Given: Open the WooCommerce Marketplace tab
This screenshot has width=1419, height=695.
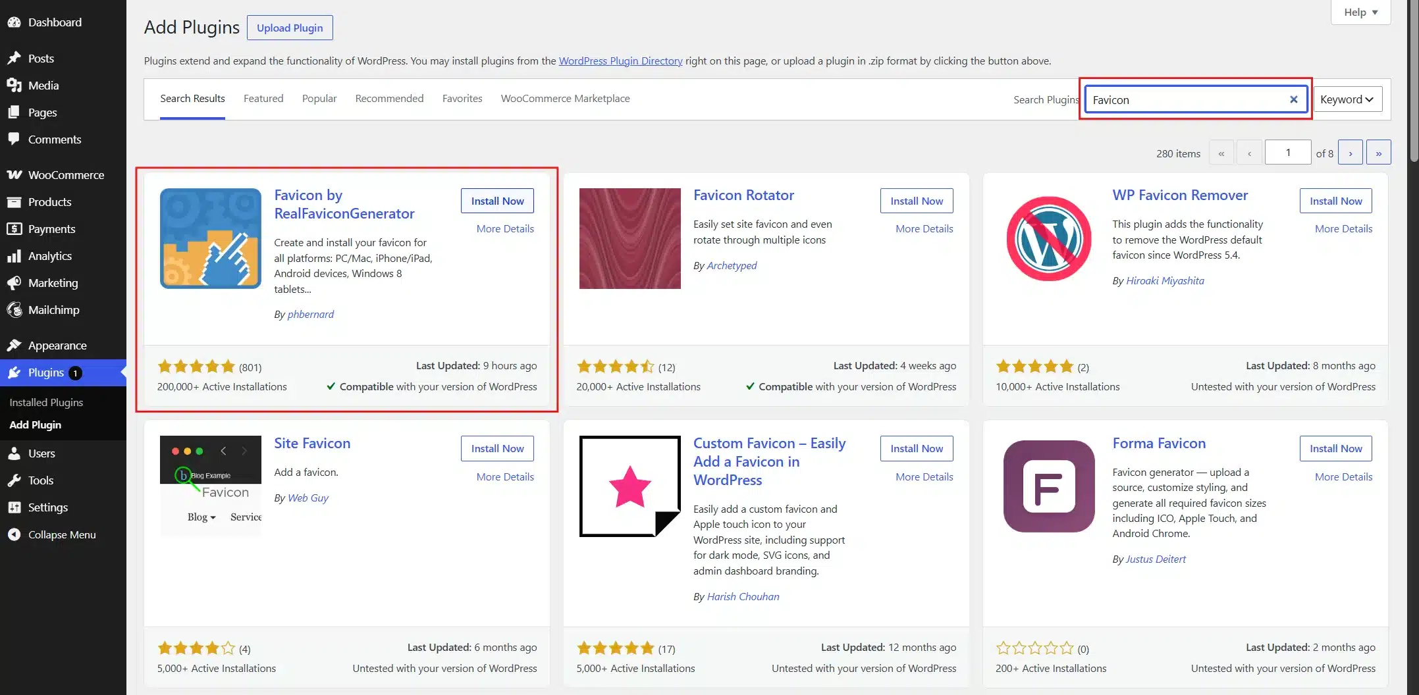Looking at the screenshot, I should [x=565, y=99].
